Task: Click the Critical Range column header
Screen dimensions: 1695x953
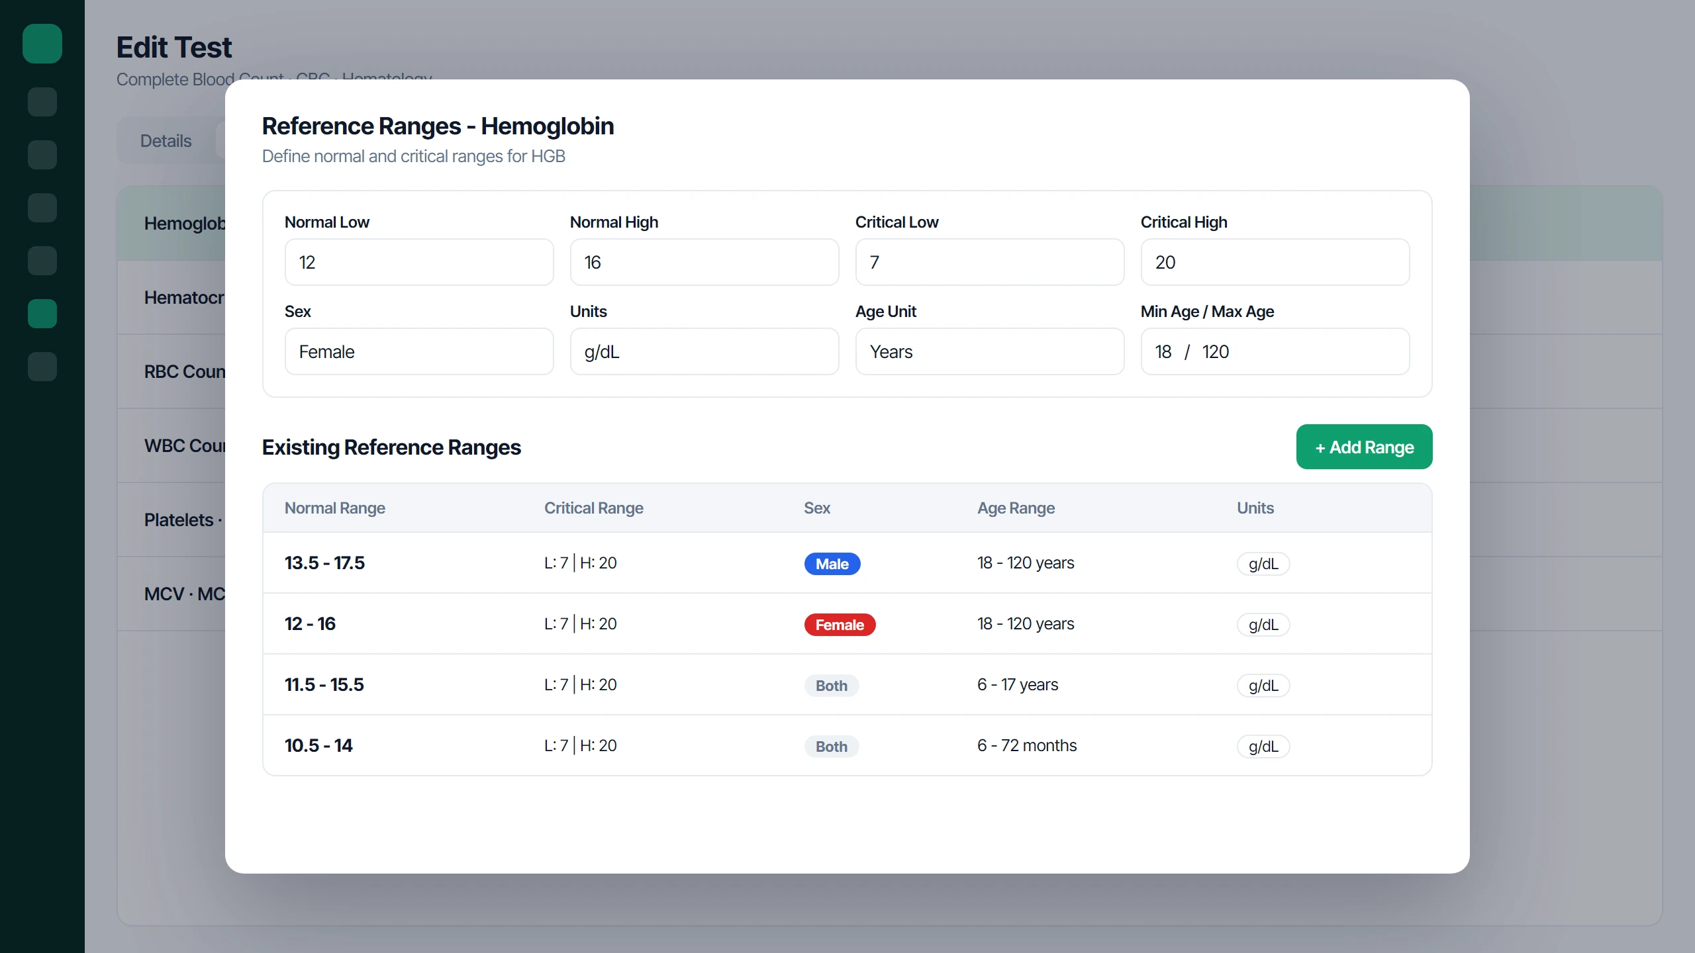Action: [594, 508]
